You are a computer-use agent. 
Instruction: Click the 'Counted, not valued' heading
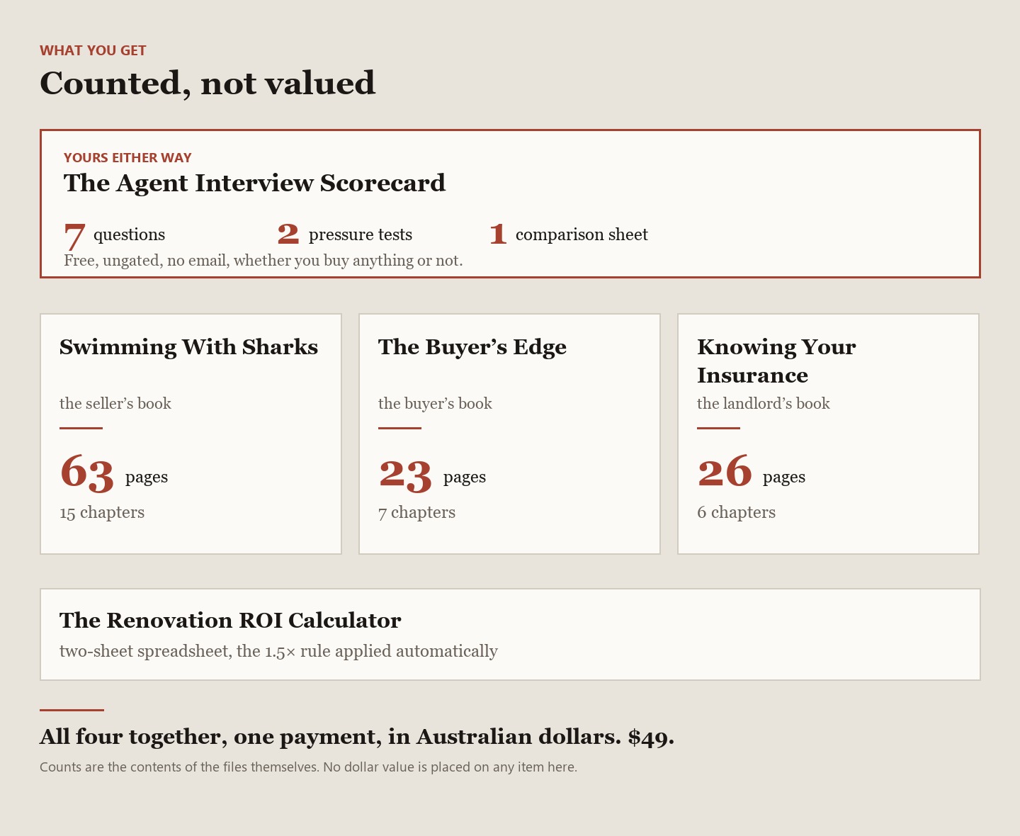(208, 84)
